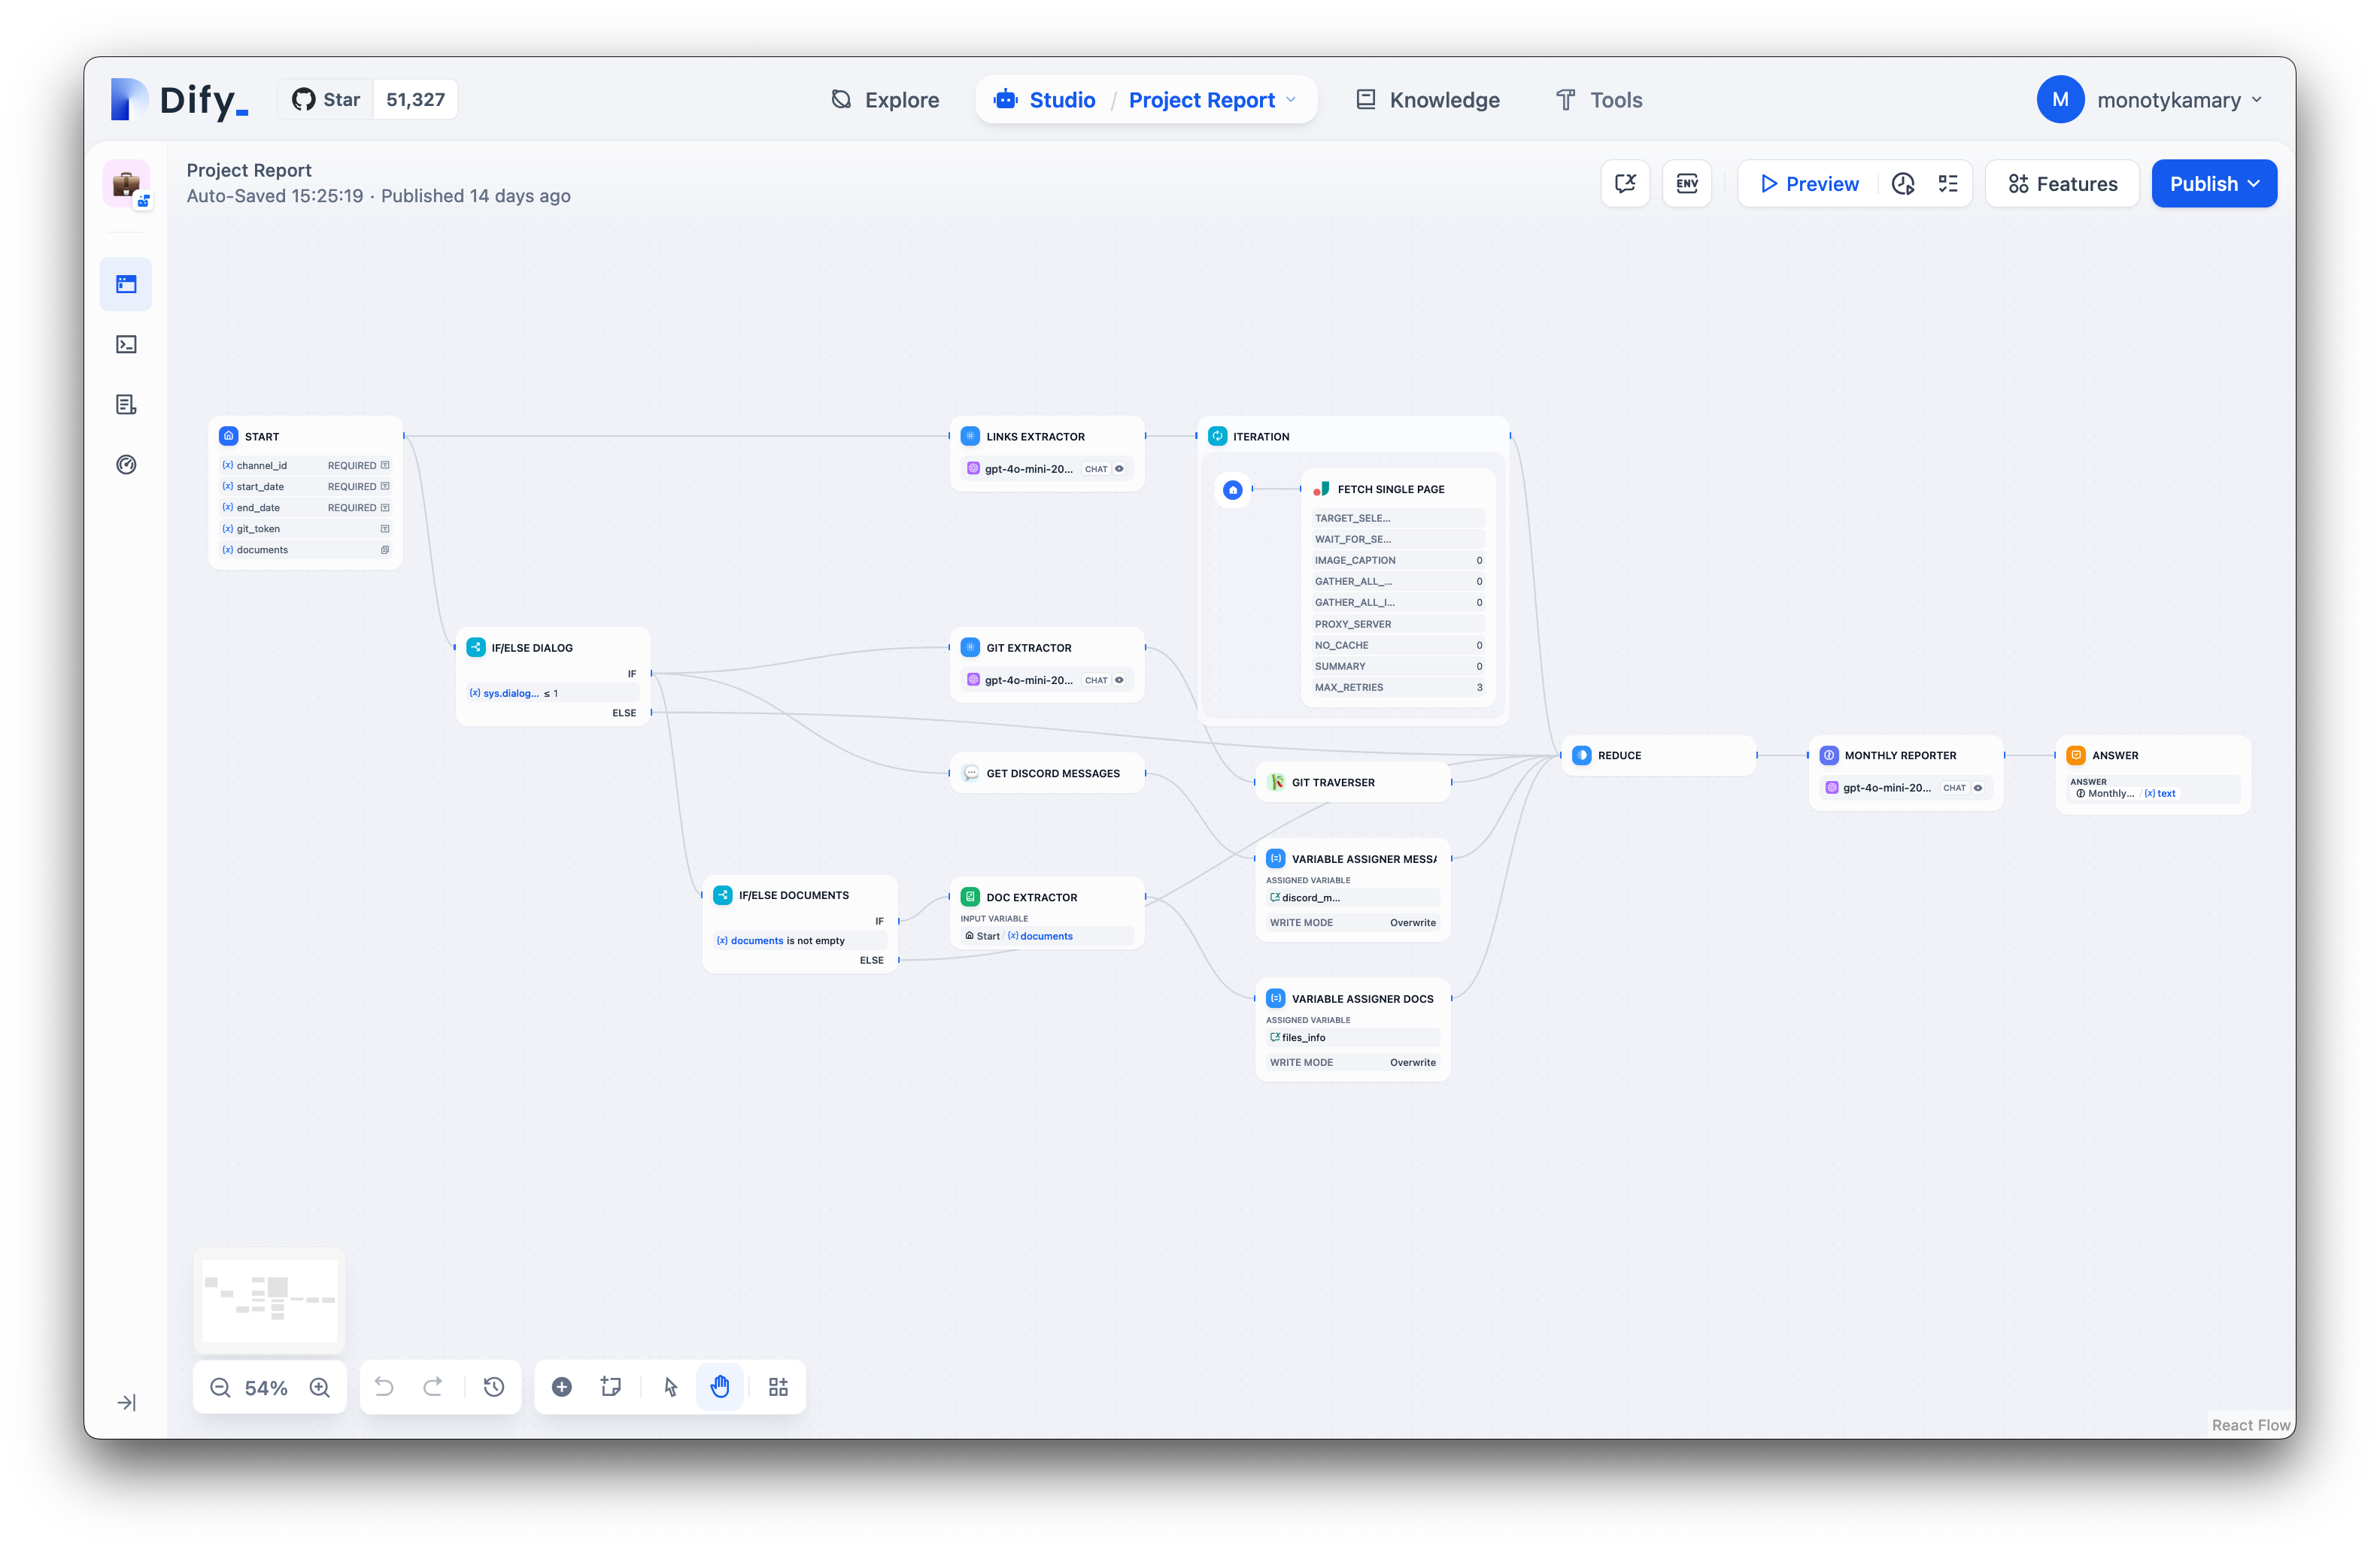Open the run history clock icon

pos(1903,184)
